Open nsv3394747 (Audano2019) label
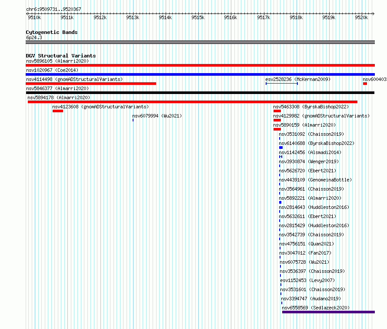 coord(311,299)
